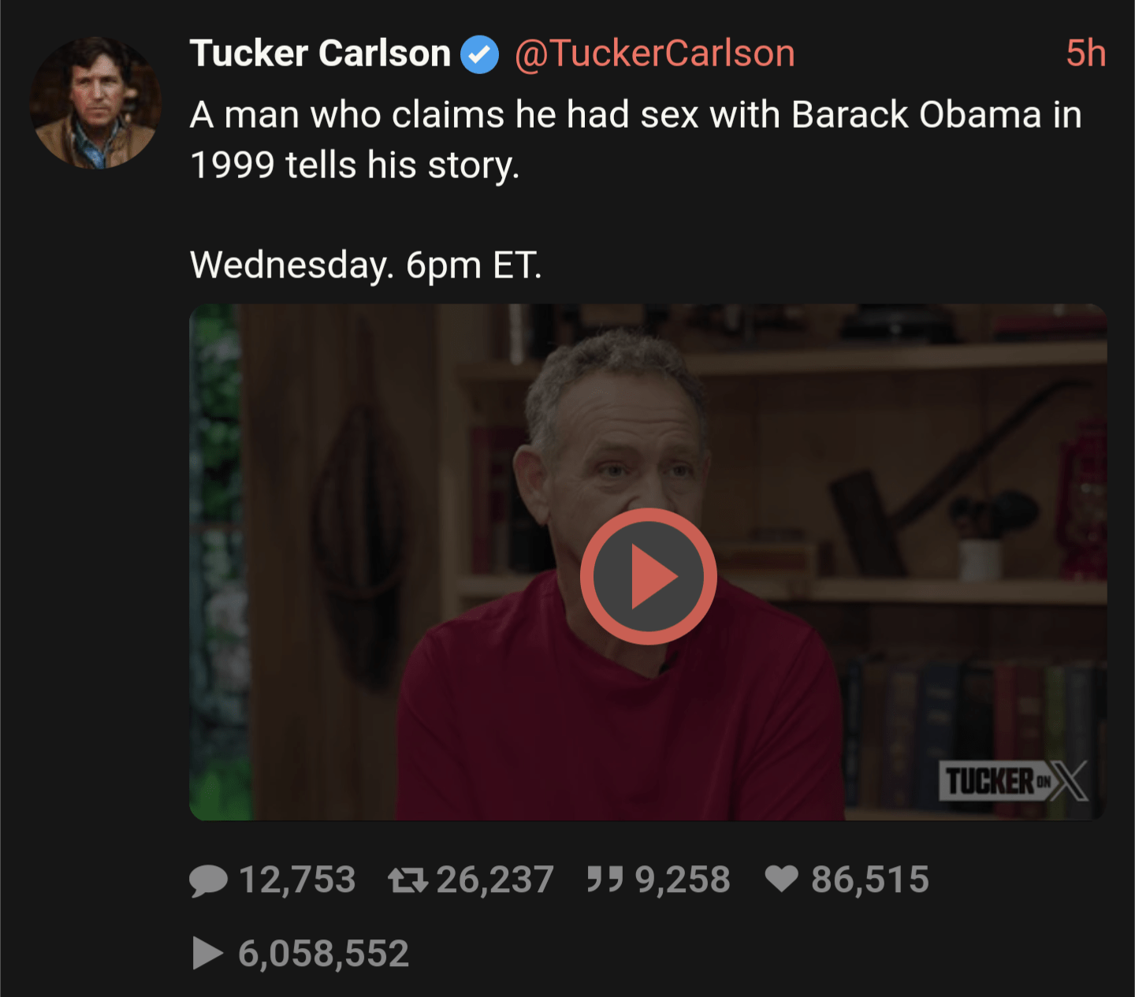
Task: Click the 6,058,552 view count
Action: pos(323,954)
